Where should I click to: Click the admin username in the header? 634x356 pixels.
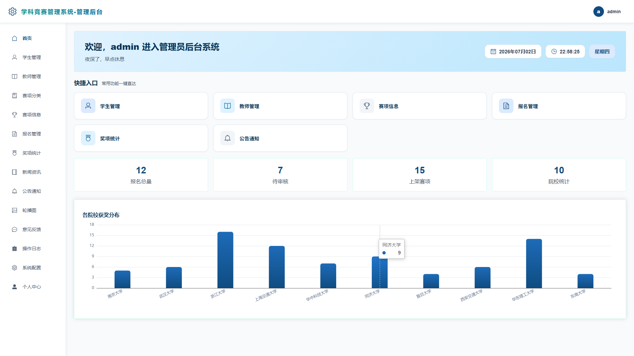click(x=614, y=12)
